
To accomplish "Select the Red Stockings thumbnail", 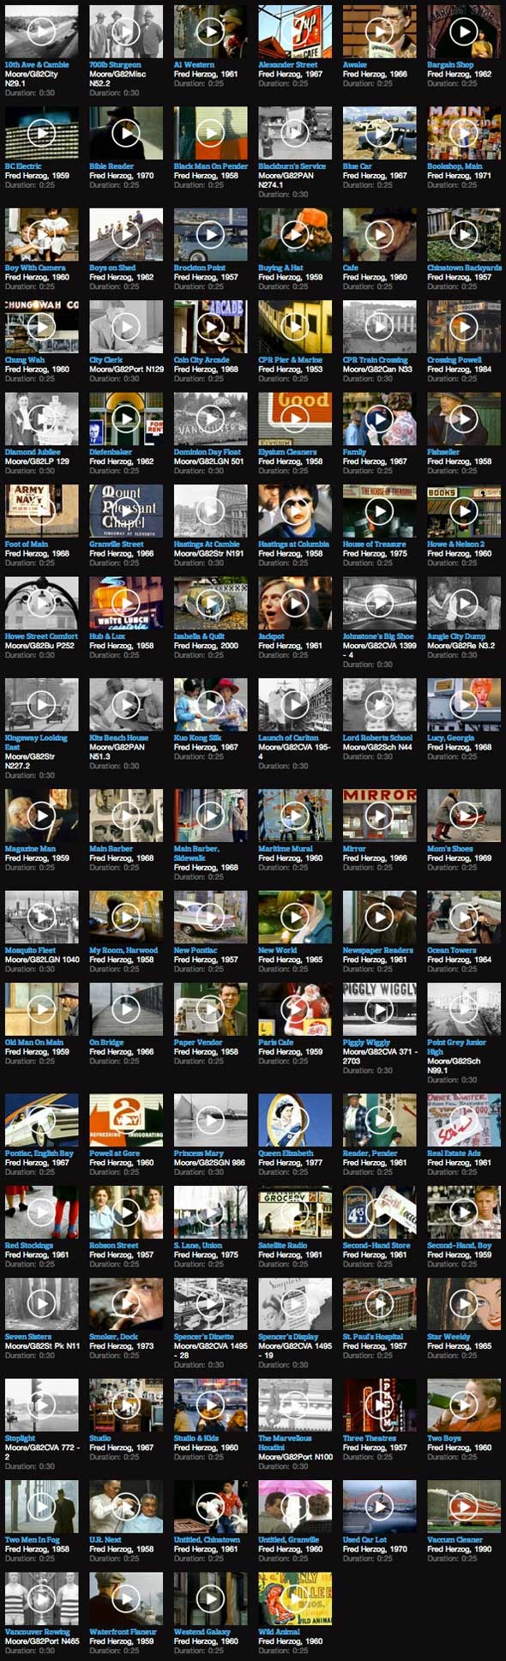I will (41, 1213).
